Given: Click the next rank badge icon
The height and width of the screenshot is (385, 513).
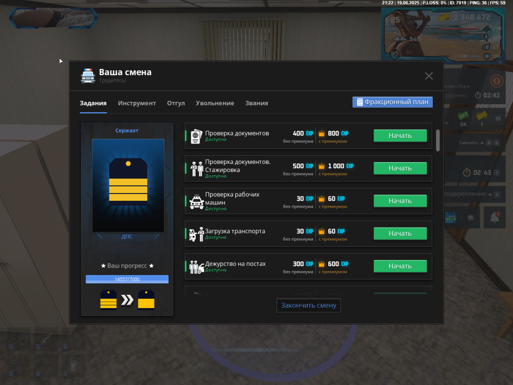Looking at the screenshot, I should tap(146, 299).
